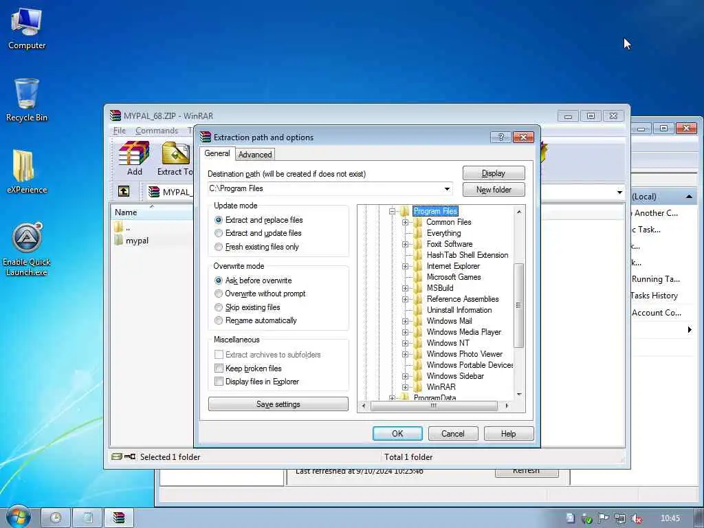Image resolution: width=704 pixels, height=528 pixels.
Task: Expand the Foxit Software tree node
Action: (405, 244)
